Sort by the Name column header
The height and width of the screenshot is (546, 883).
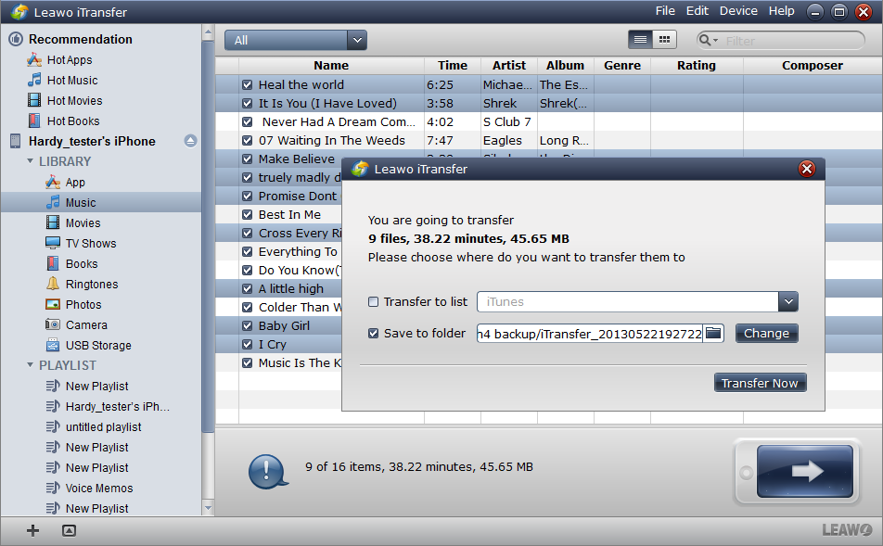[331, 65]
